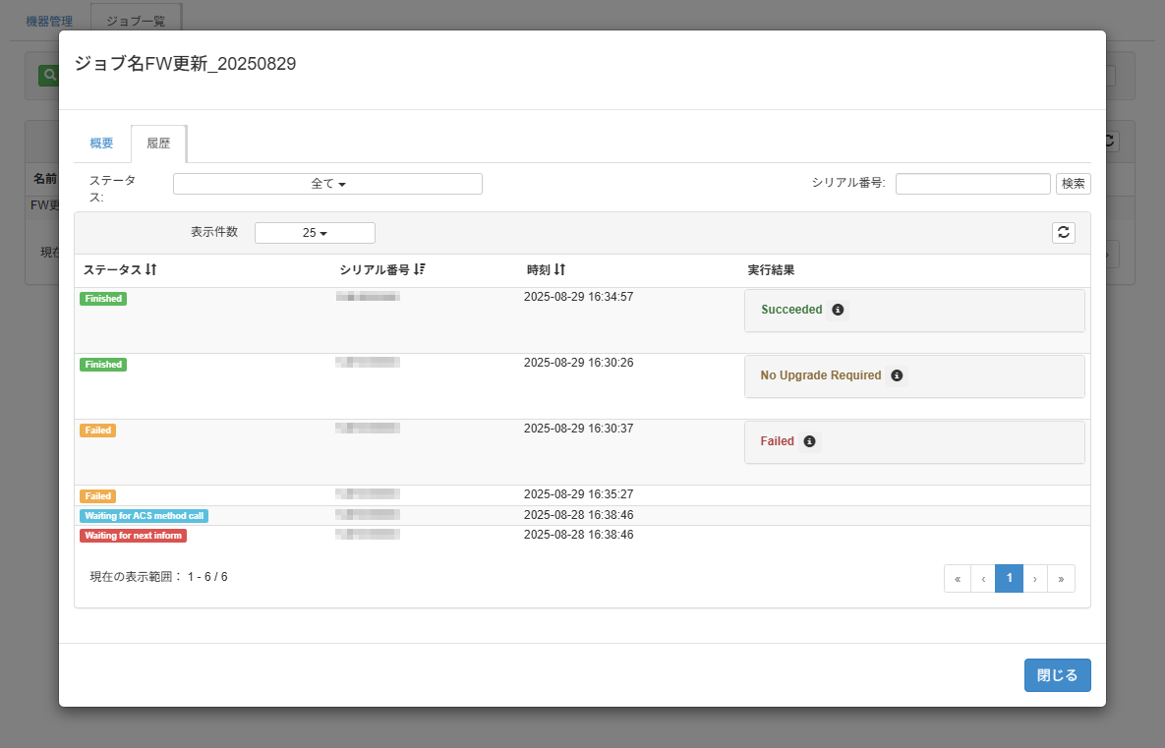Open the info icon beside the Failed result
1165x748 pixels.
click(x=810, y=441)
